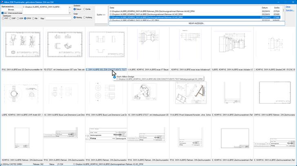Click the down arrow of the path box
297x166 pixels.
(70, 13)
